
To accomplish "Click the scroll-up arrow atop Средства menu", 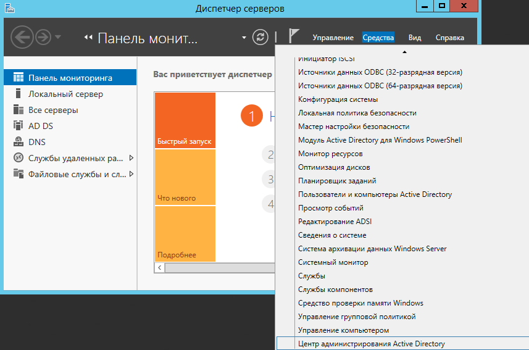I will coord(404,52).
